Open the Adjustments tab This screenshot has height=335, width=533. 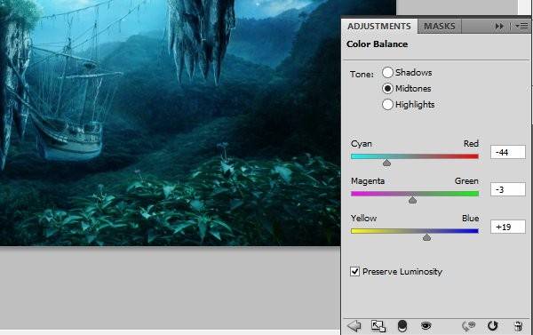[379, 26]
